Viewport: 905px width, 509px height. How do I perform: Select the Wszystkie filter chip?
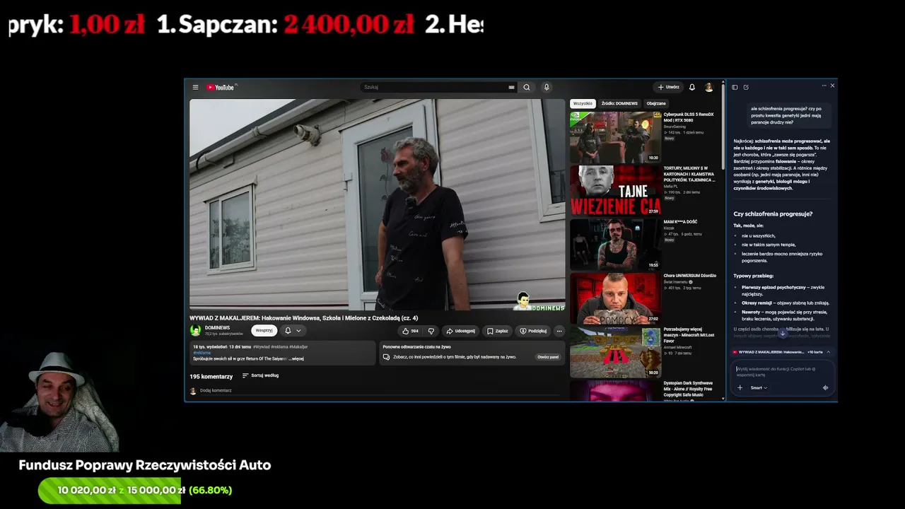click(583, 103)
